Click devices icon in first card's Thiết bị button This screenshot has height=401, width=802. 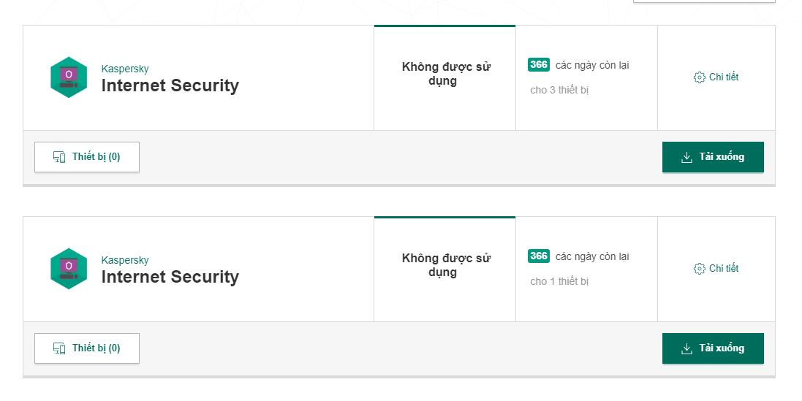[59, 157]
